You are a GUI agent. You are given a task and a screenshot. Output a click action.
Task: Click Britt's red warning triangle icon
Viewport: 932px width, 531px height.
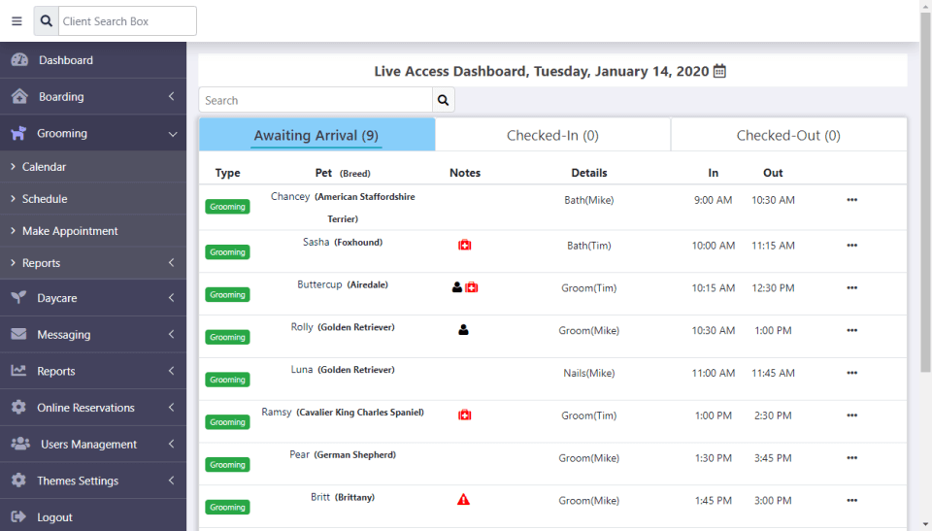coord(464,500)
